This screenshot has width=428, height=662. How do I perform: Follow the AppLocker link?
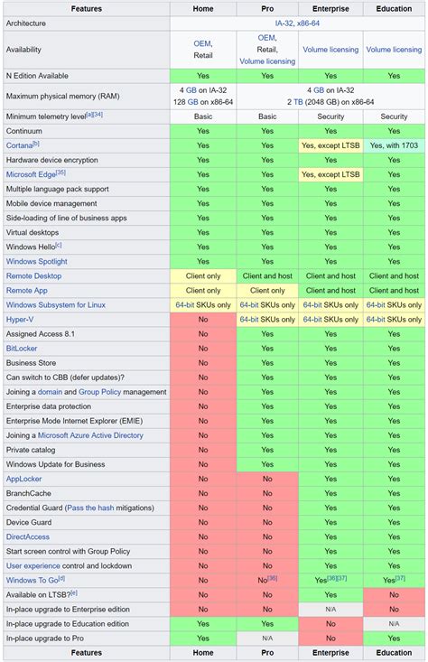23,479
